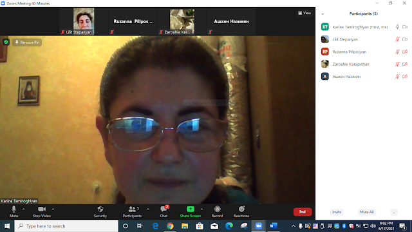The height and width of the screenshot is (232, 412).
Task: Click Zarouhie Karapetyan muted microphone icon
Action: [x=397, y=64]
